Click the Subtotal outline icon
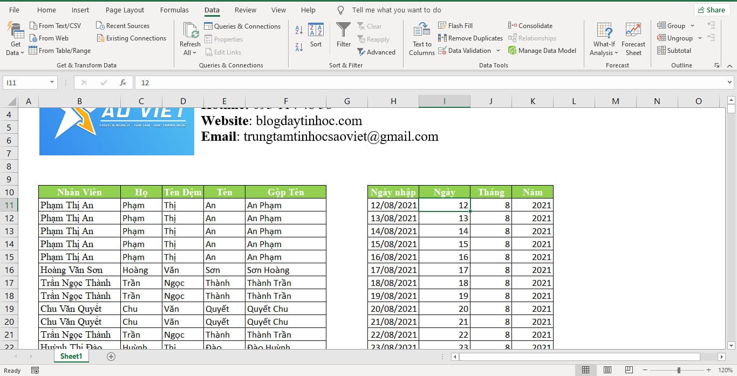This screenshot has width=737, height=376. [x=661, y=50]
